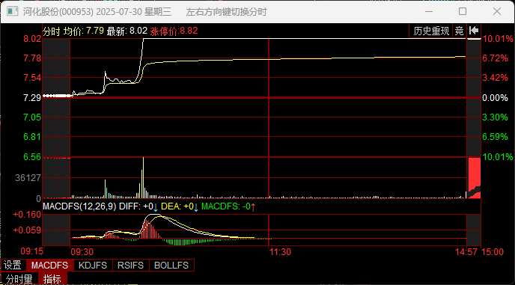Select the RSIFS indicator tab
The image size is (515, 285).
(131, 266)
